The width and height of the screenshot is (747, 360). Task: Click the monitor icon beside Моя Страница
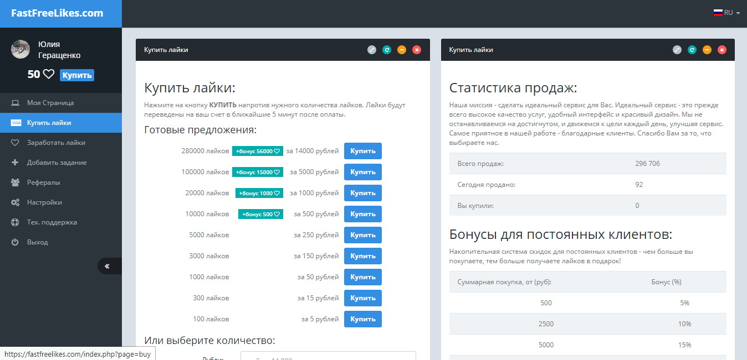(17, 102)
